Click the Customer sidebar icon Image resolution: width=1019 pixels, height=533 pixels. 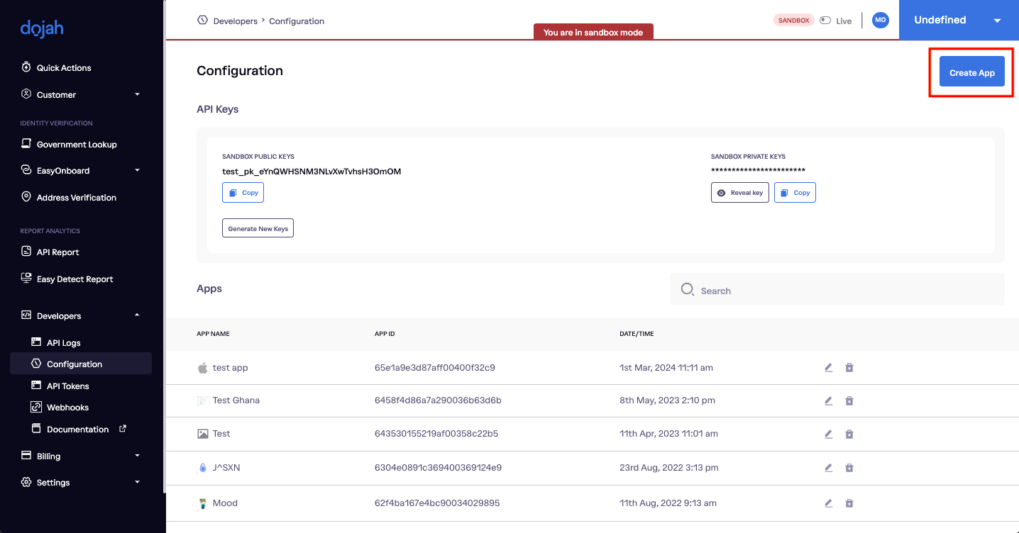coord(26,94)
